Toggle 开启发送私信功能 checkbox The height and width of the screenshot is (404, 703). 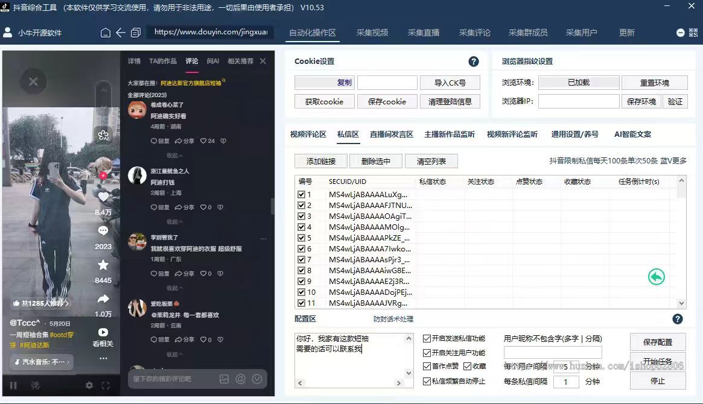click(x=427, y=339)
